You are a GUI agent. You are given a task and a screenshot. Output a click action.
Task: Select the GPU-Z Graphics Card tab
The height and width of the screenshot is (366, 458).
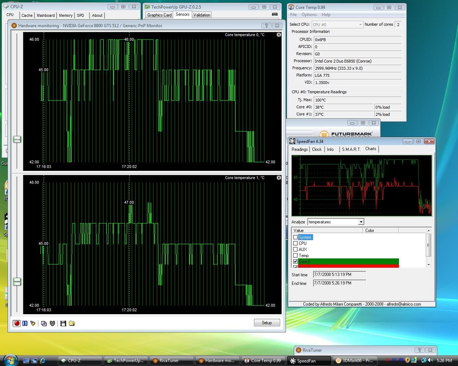159,15
